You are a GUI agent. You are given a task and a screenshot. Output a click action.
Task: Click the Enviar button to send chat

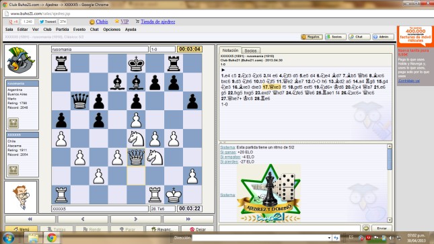pos(382,229)
